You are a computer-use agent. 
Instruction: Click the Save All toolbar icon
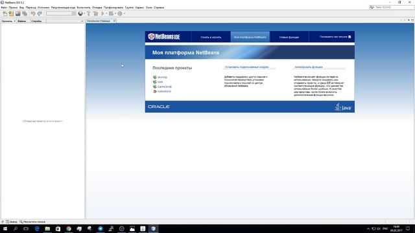point(25,14)
